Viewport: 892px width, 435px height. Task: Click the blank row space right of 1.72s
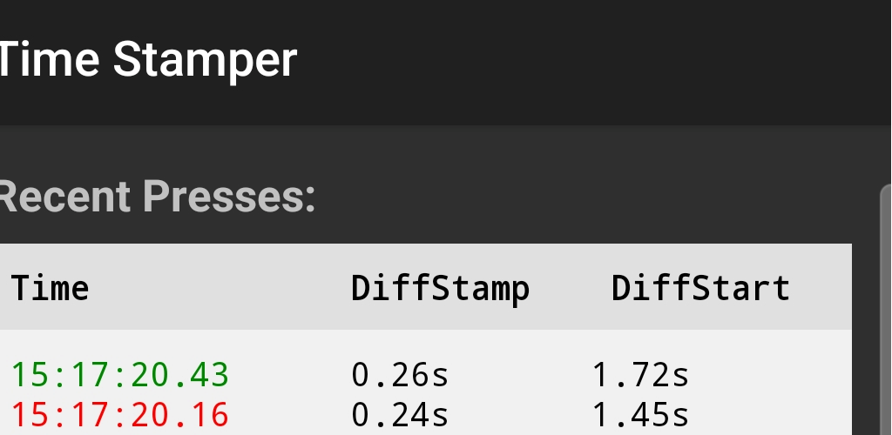point(771,375)
